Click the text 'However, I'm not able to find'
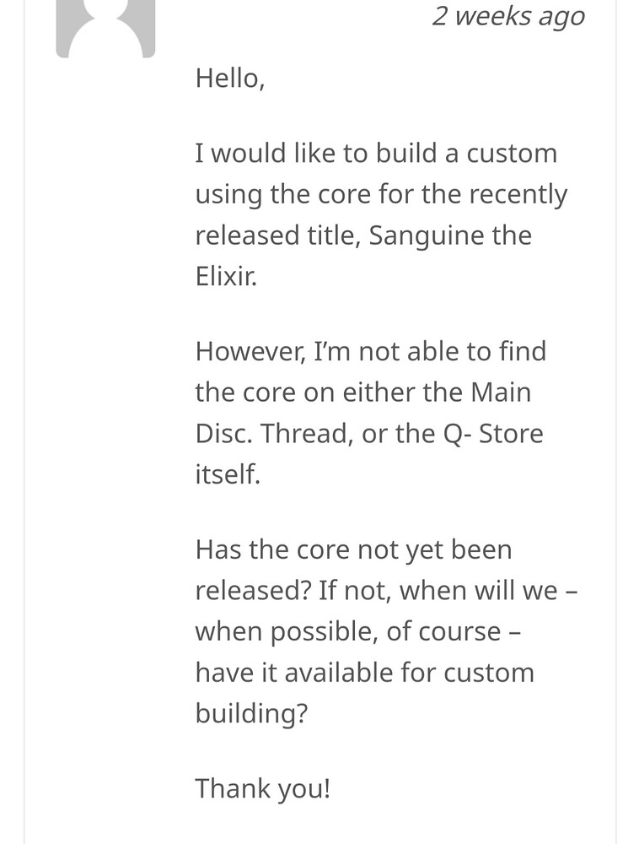The height and width of the screenshot is (844, 639). pyautogui.click(x=371, y=351)
